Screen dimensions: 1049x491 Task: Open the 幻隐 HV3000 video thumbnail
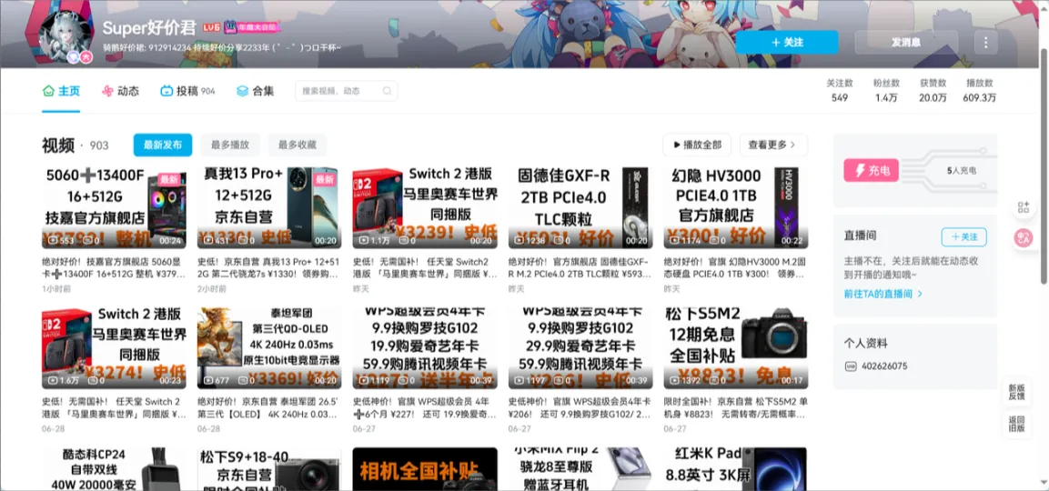tap(735, 207)
